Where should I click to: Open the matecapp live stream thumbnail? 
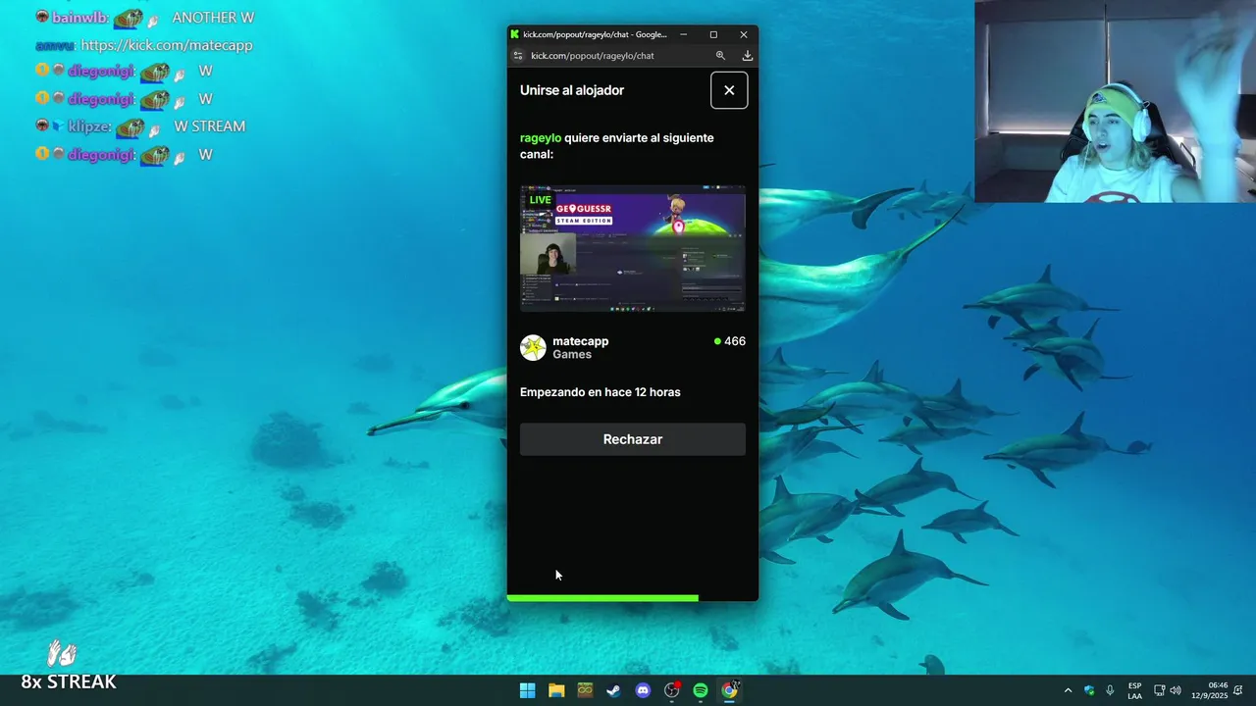[633, 248]
